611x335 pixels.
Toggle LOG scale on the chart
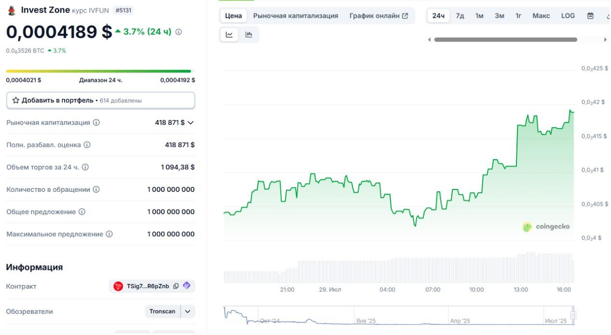[x=568, y=16]
